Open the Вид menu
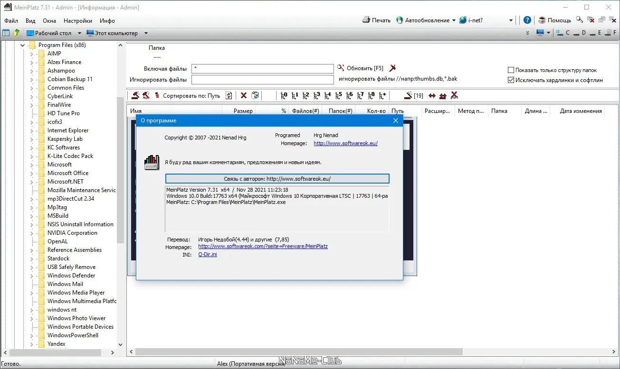 30,21
